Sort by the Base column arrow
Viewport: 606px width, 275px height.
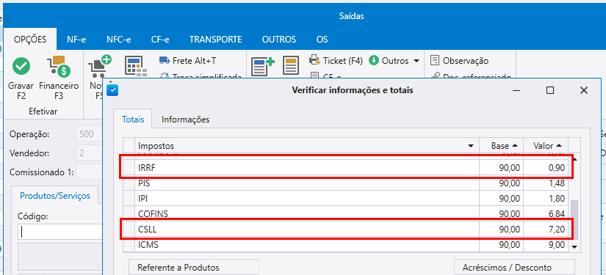click(x=514, y=146)
